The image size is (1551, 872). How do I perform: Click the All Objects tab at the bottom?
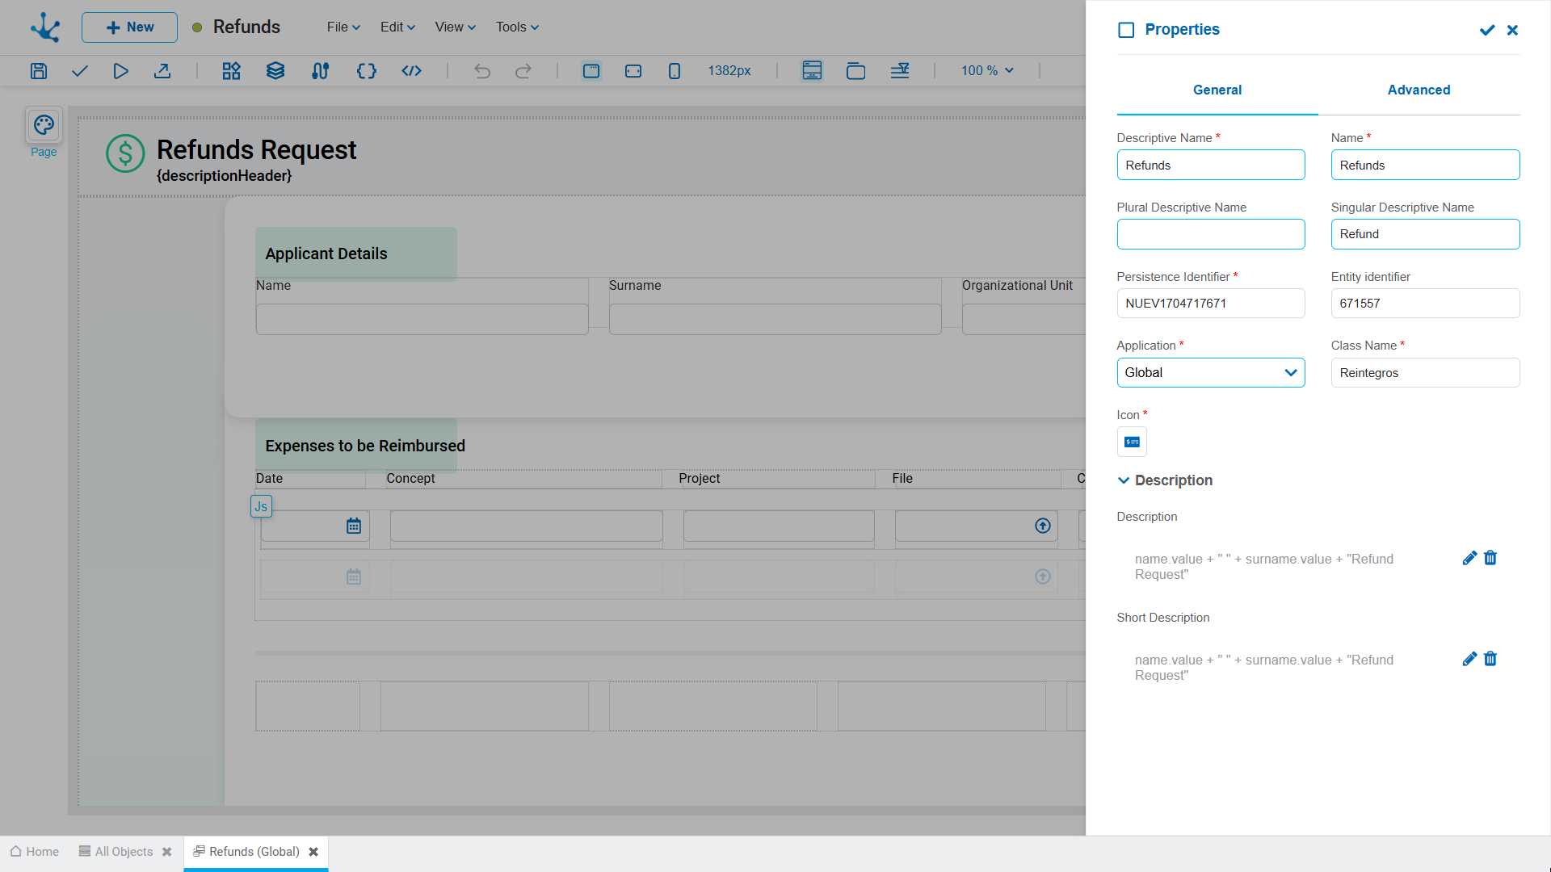point(120,851)
